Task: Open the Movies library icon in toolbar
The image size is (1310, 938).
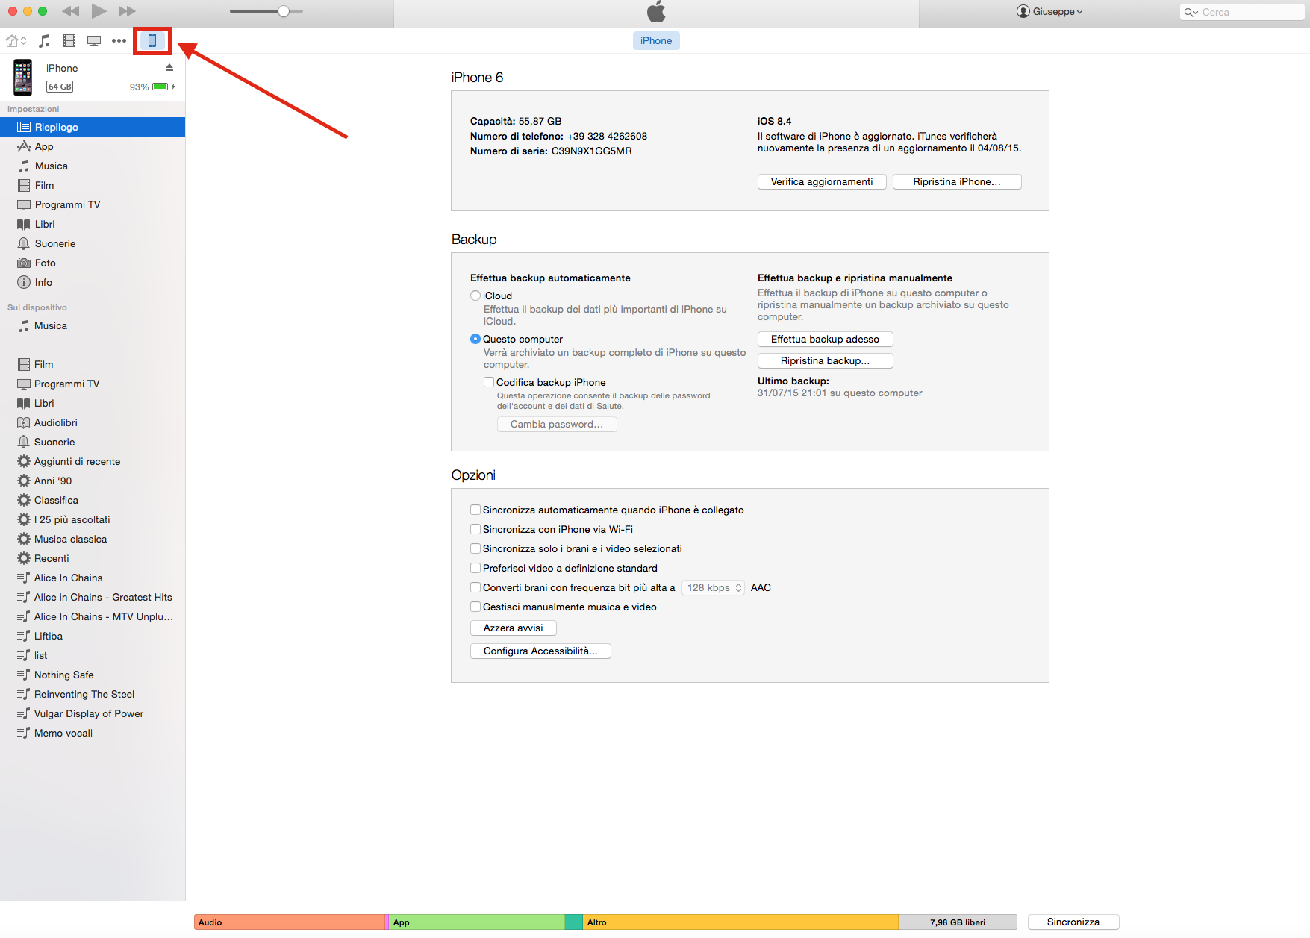Action: click(69, 40)
